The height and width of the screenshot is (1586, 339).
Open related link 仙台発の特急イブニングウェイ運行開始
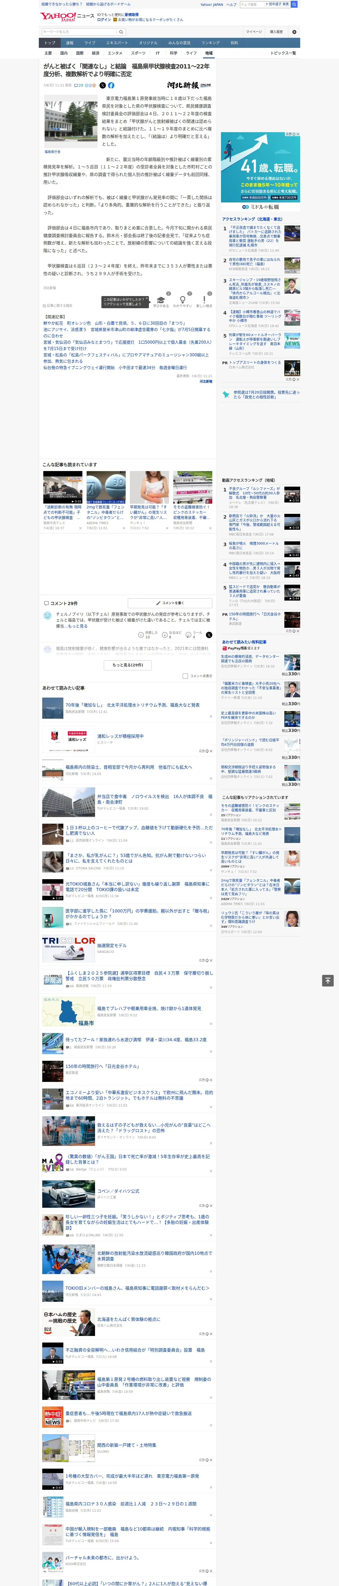[x=115, y=368]
